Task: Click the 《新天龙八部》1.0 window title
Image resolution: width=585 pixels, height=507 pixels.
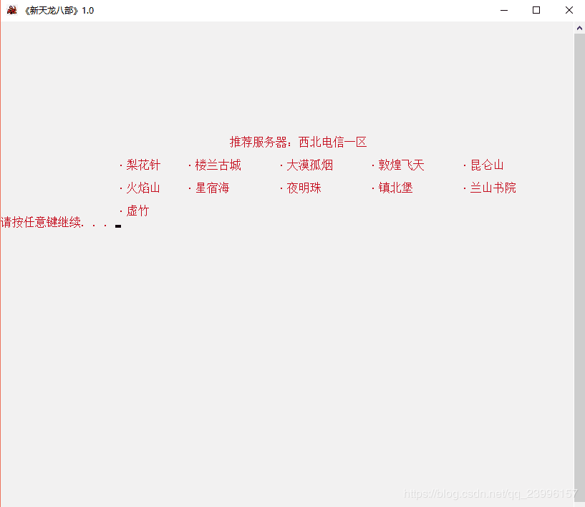Action: click(x=59, y=11)
